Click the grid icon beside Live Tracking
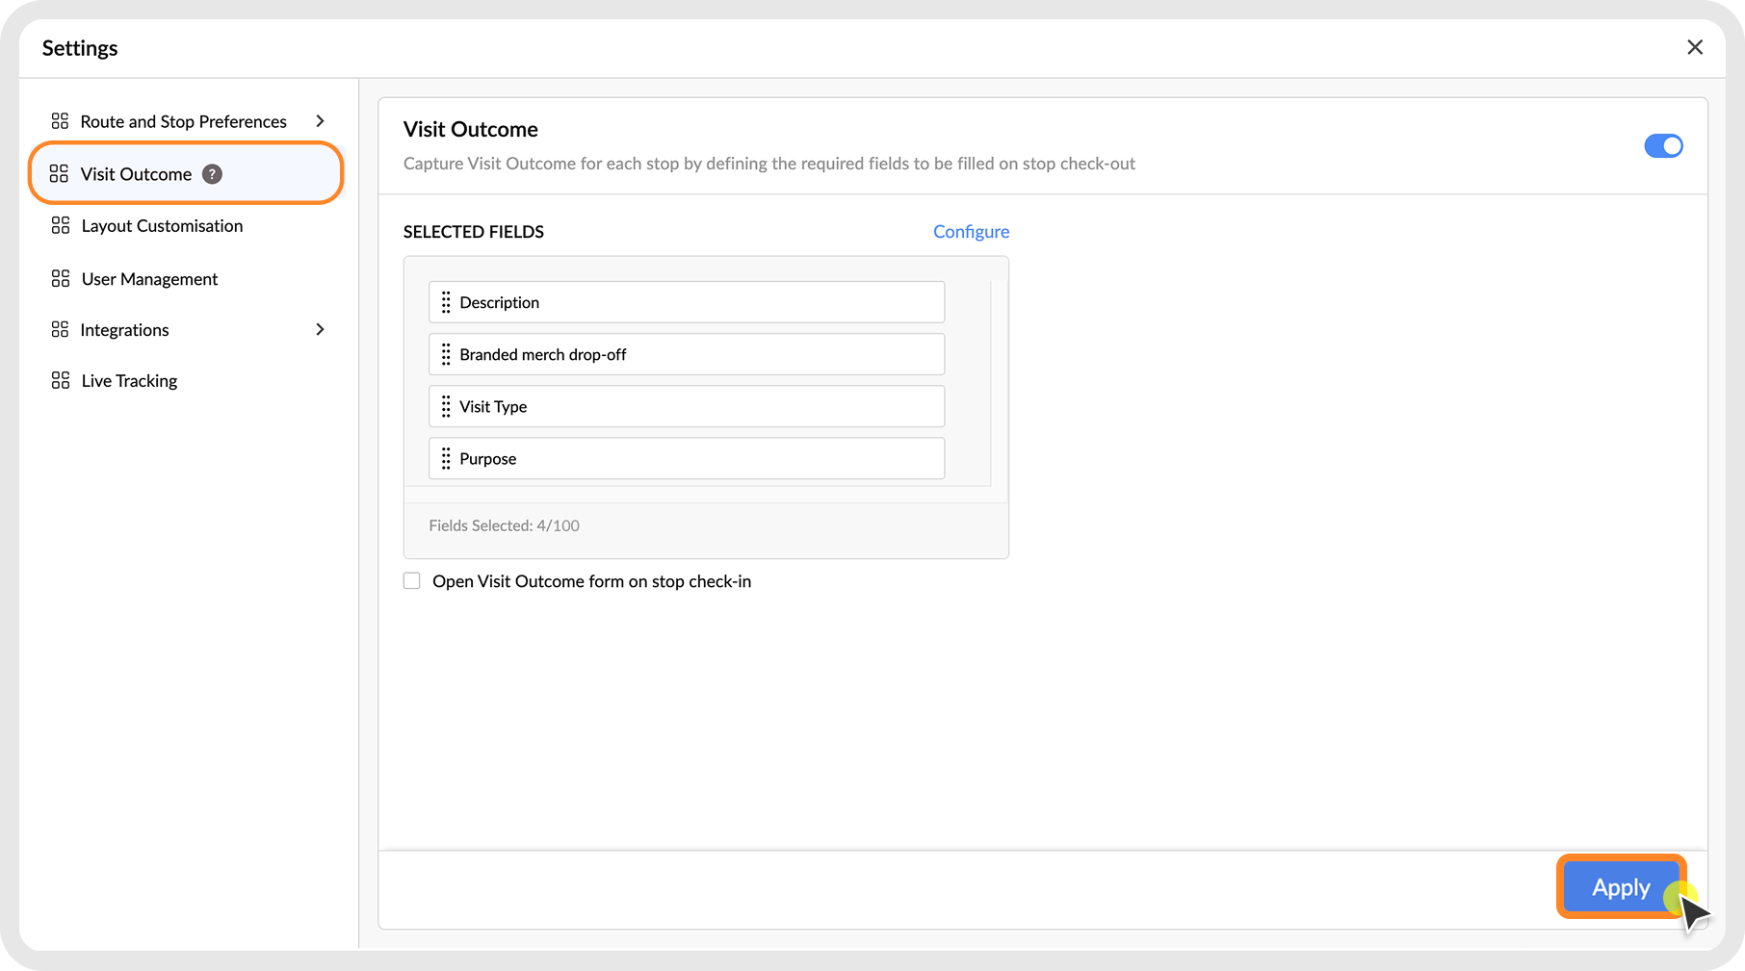This screenshot has height=971, width=1745. (x=61, y=380)
